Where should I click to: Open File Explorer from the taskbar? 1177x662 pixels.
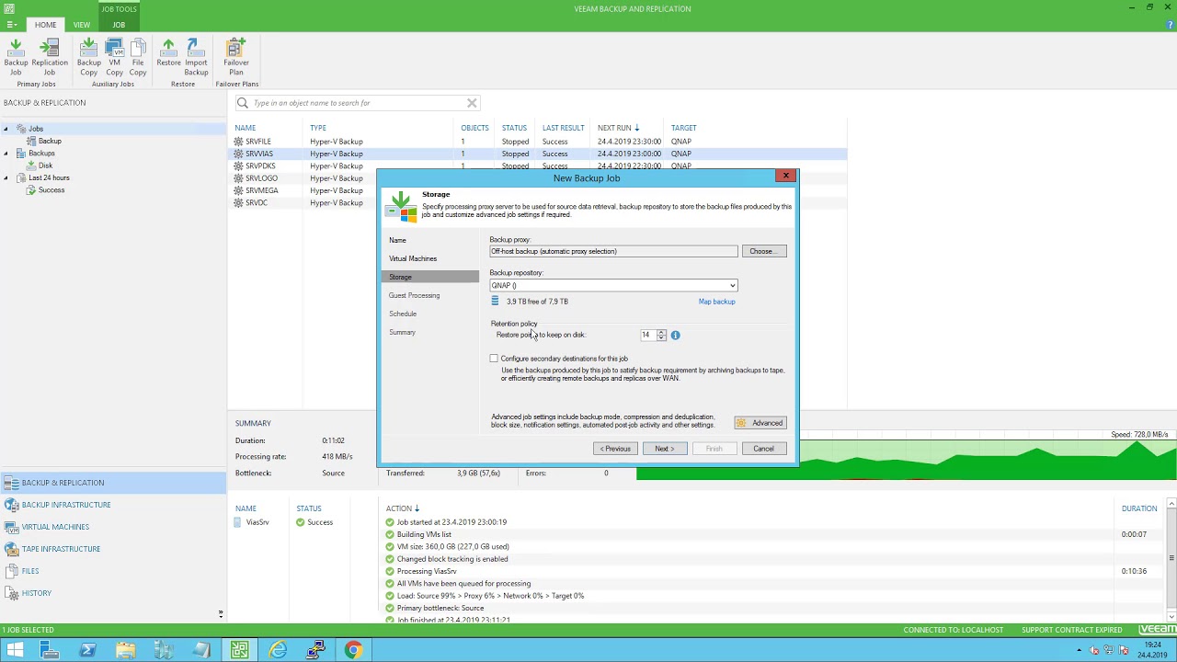(126, 650)
